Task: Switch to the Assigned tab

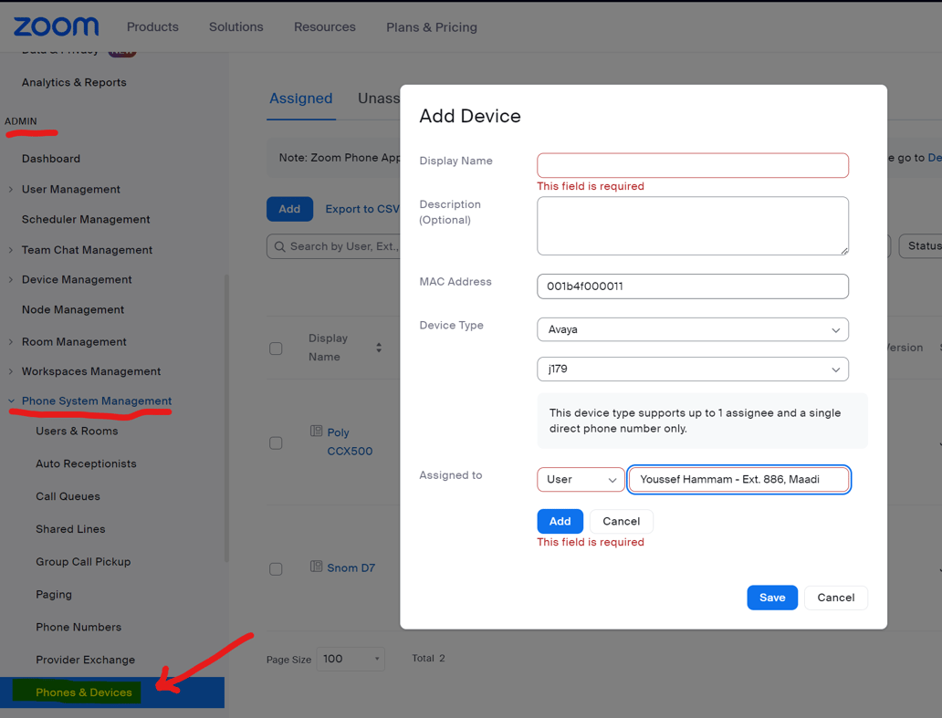Action: tap(300, 99)
